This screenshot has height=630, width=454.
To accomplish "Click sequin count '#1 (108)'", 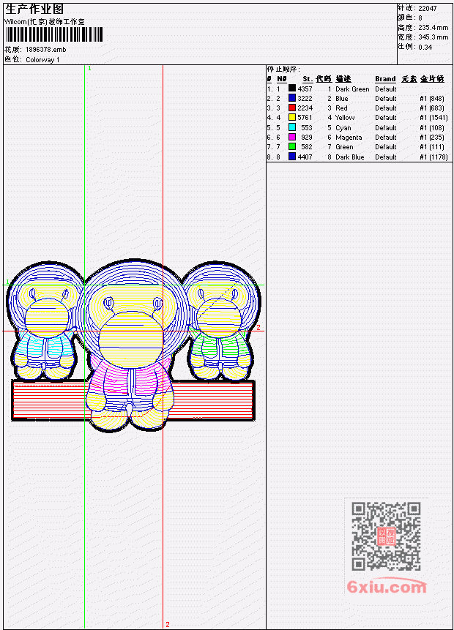I will (432, 128).
